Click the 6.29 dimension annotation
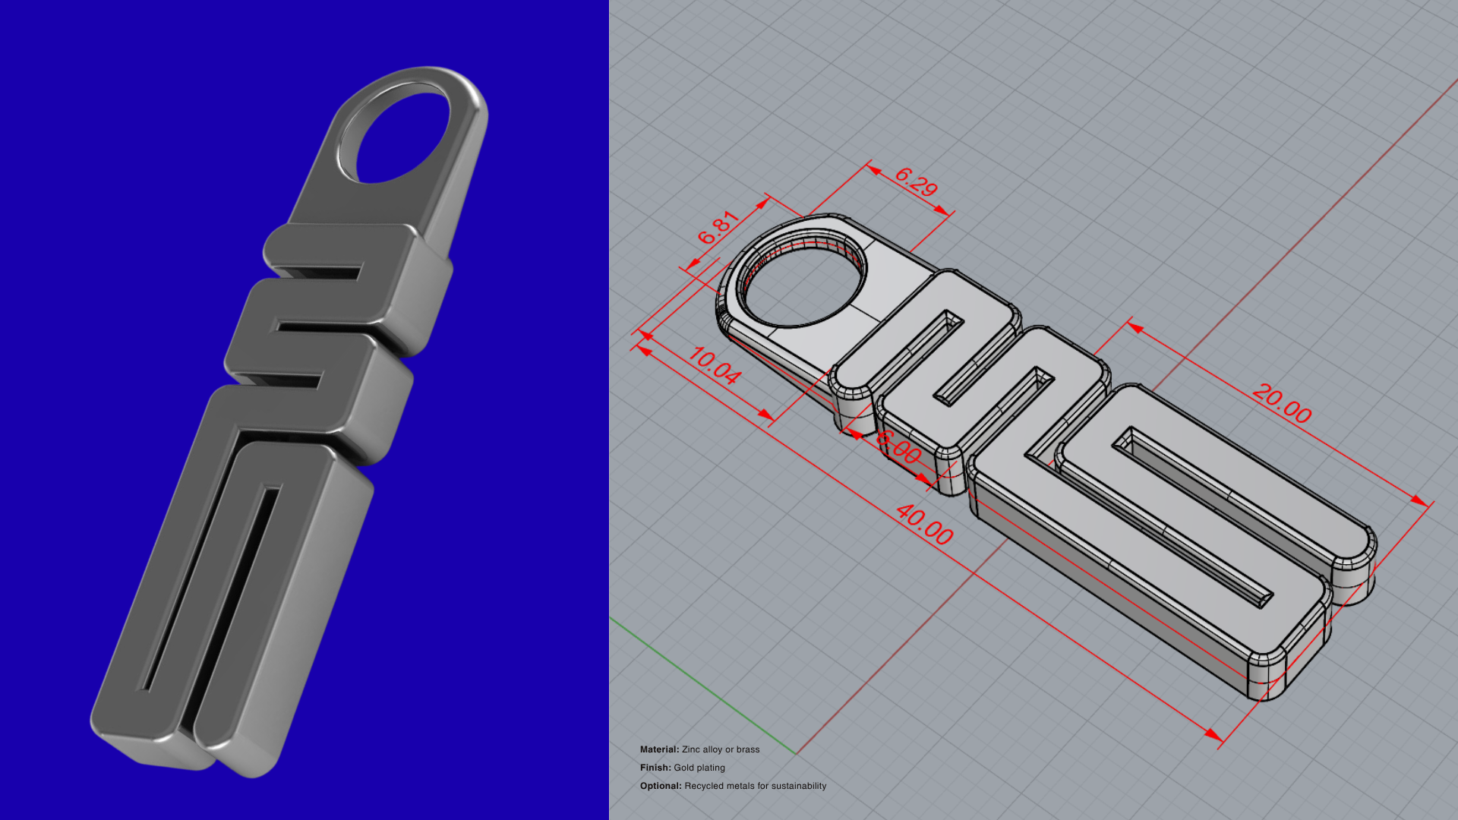1458x820 pixels. 916,181
